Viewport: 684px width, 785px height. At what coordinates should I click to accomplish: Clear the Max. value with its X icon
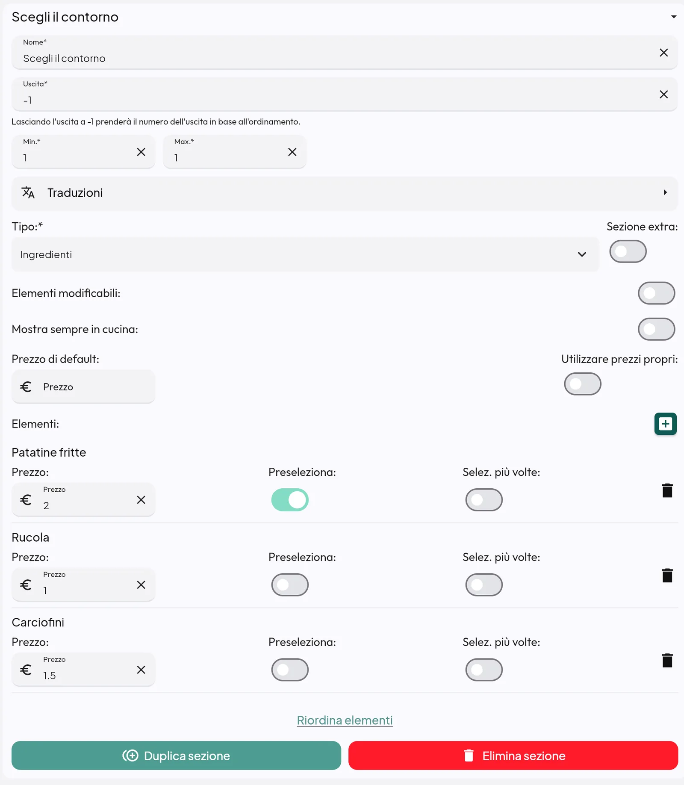coord(292,152)
